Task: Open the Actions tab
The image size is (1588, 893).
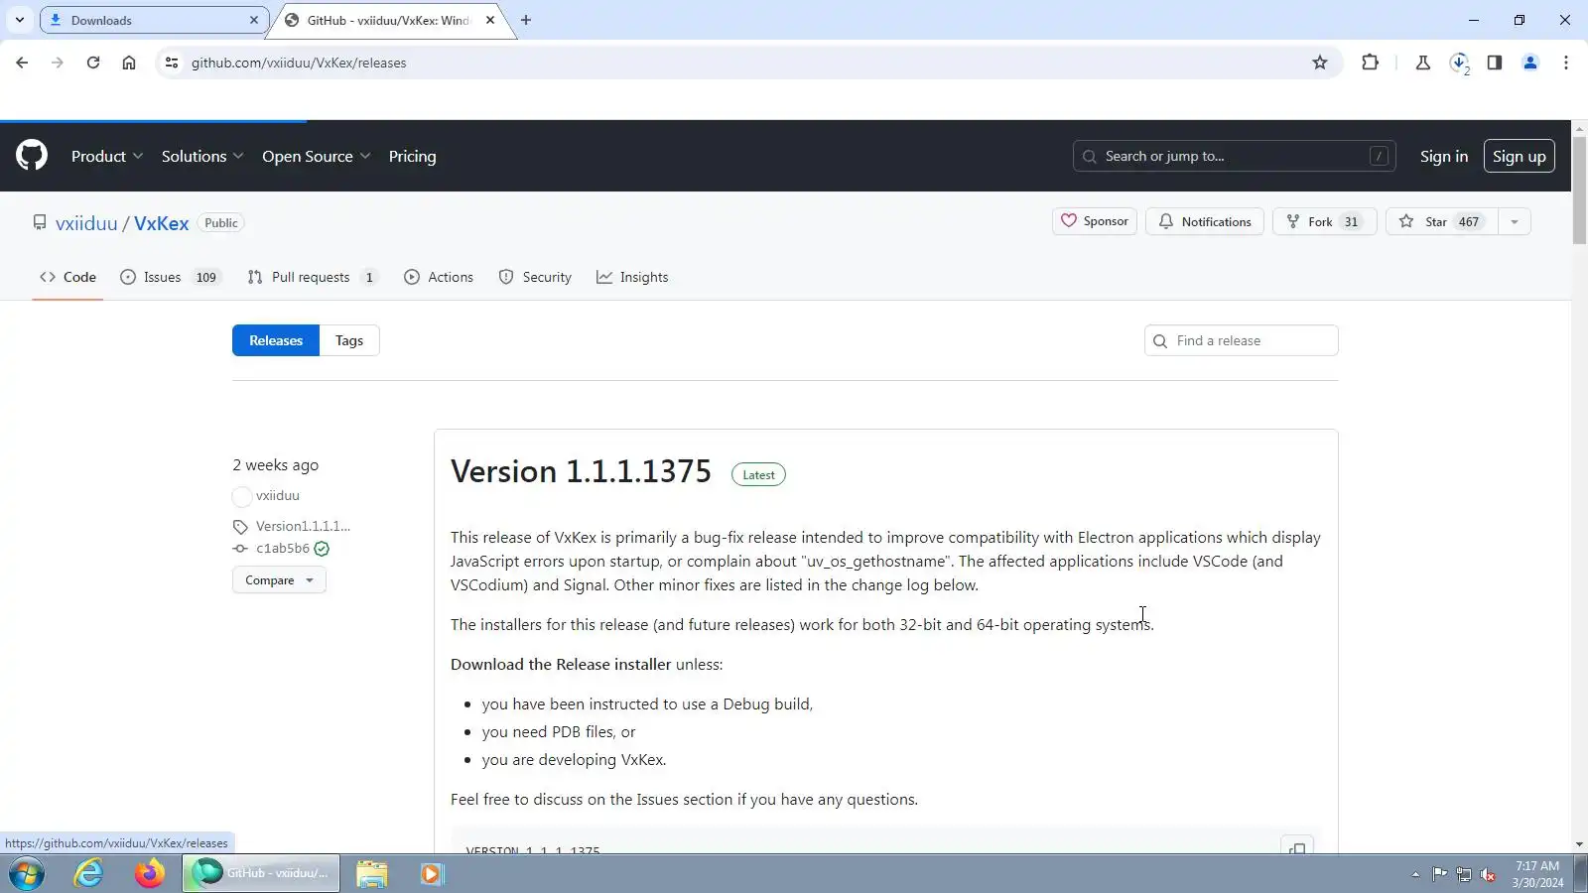Action: [439, 278]
